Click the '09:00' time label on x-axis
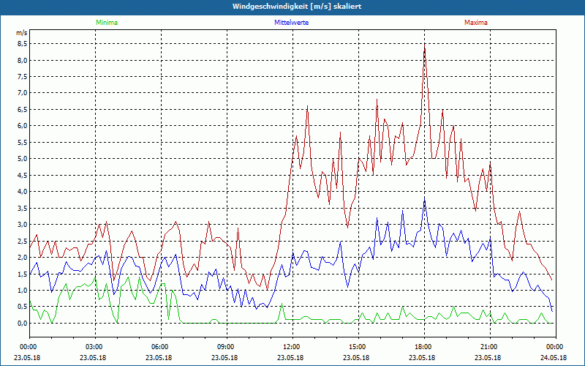The width and height of the screenshot is (585, 366). [x=227, y=347]
